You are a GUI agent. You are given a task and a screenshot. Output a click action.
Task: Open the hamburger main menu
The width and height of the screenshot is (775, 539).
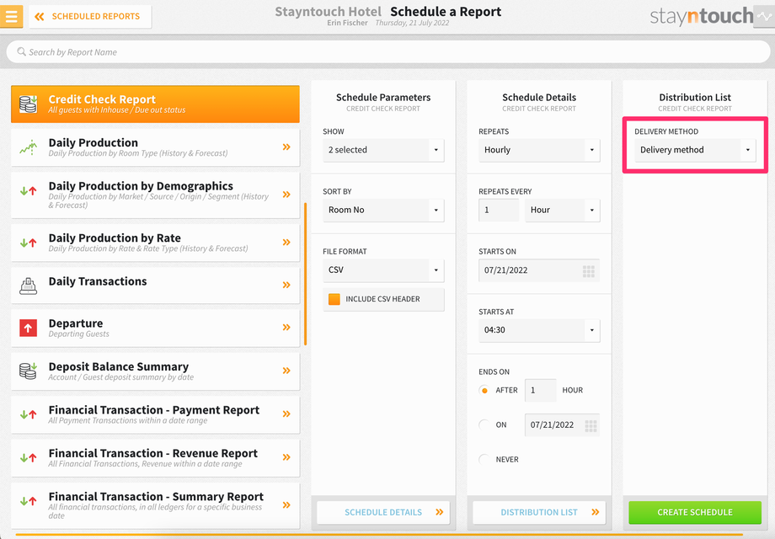11,16
